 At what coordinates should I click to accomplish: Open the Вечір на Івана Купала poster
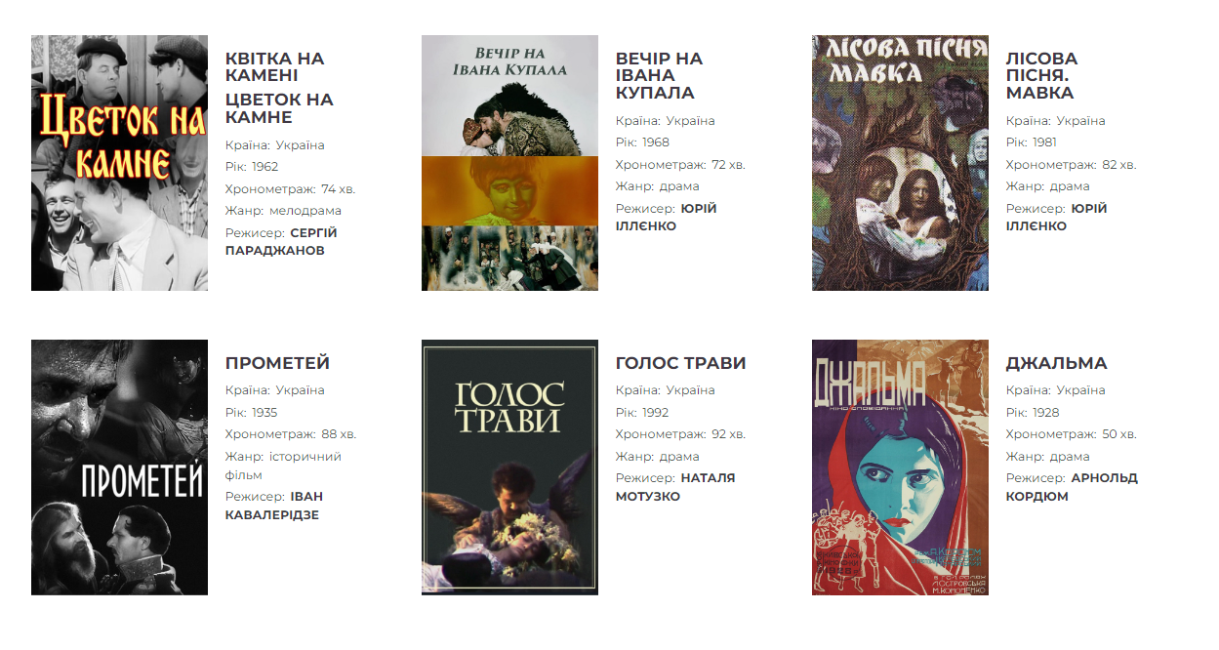[x=509, y=163]
